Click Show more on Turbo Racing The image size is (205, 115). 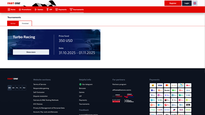click(31, 52)
